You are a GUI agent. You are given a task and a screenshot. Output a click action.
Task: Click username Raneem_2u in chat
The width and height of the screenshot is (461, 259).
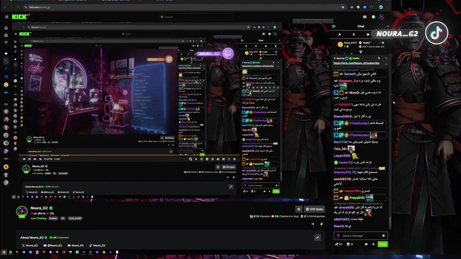348,81
